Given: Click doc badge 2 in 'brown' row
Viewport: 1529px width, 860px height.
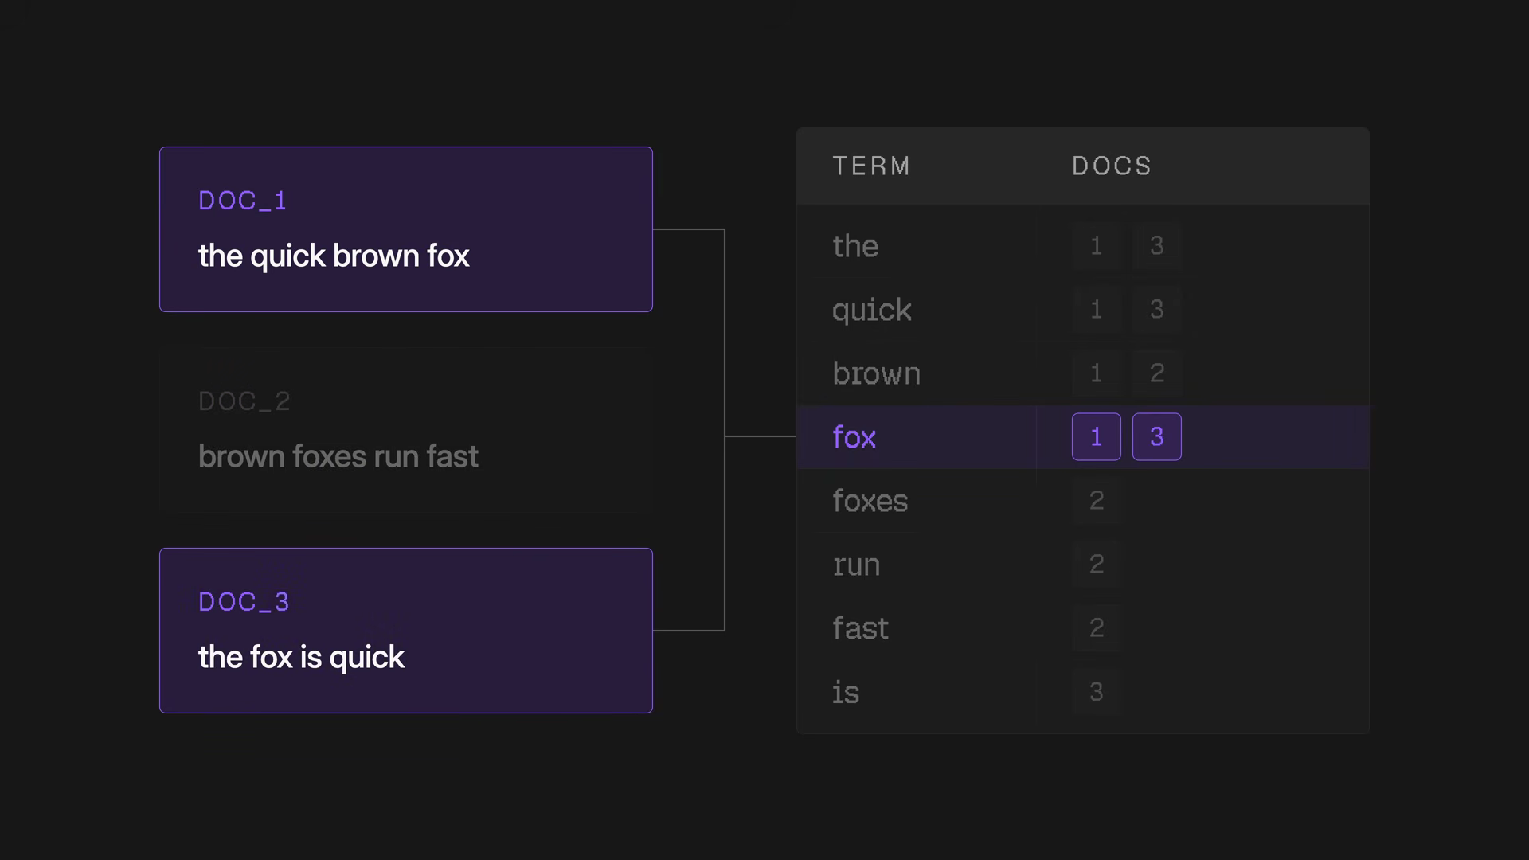Looking at the screenshot, I should click(1157, 373).
